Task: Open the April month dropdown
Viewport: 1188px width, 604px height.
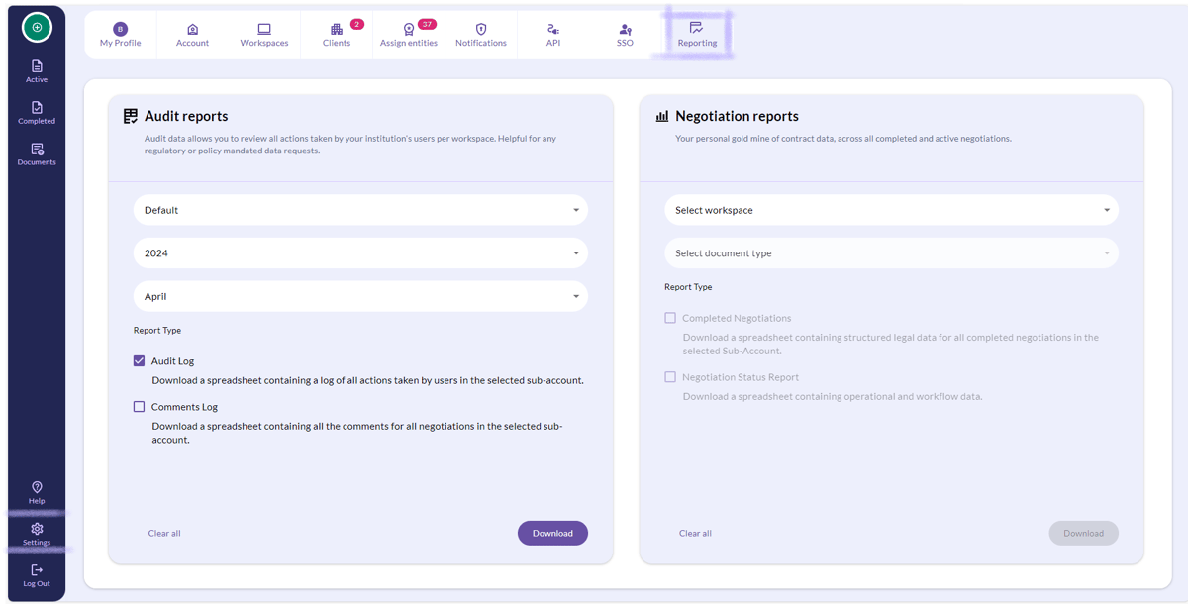Action: coord(360,296)
